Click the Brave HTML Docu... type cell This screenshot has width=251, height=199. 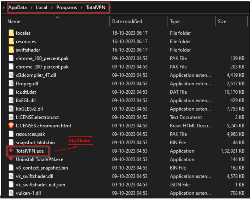[191, 126]
